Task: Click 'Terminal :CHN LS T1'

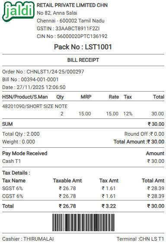Action: tap(140, 239)
